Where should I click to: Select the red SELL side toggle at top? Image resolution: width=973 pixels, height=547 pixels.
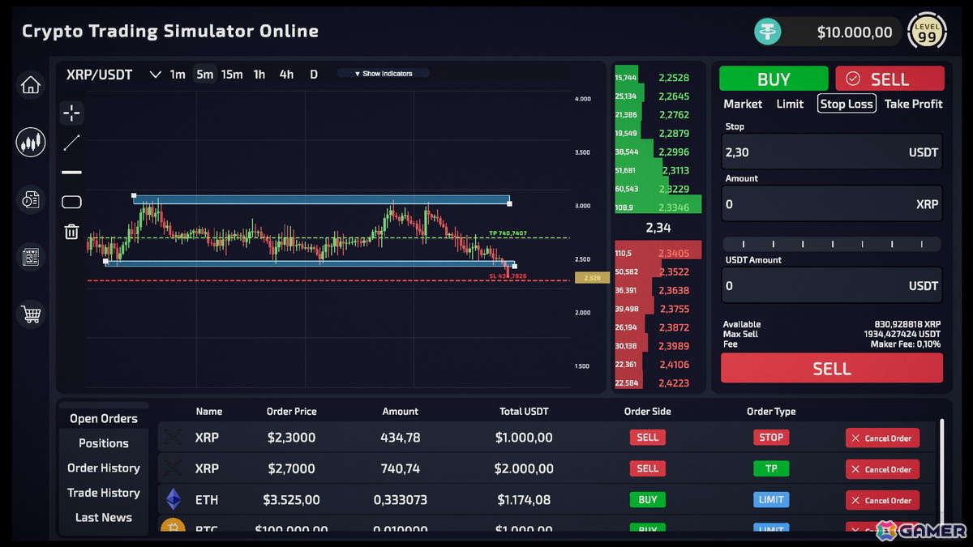tap(889, 79)
